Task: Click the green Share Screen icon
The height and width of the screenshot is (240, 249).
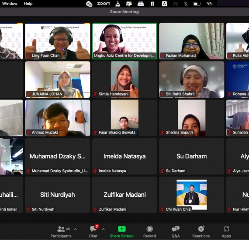Action: click(122, 229)
